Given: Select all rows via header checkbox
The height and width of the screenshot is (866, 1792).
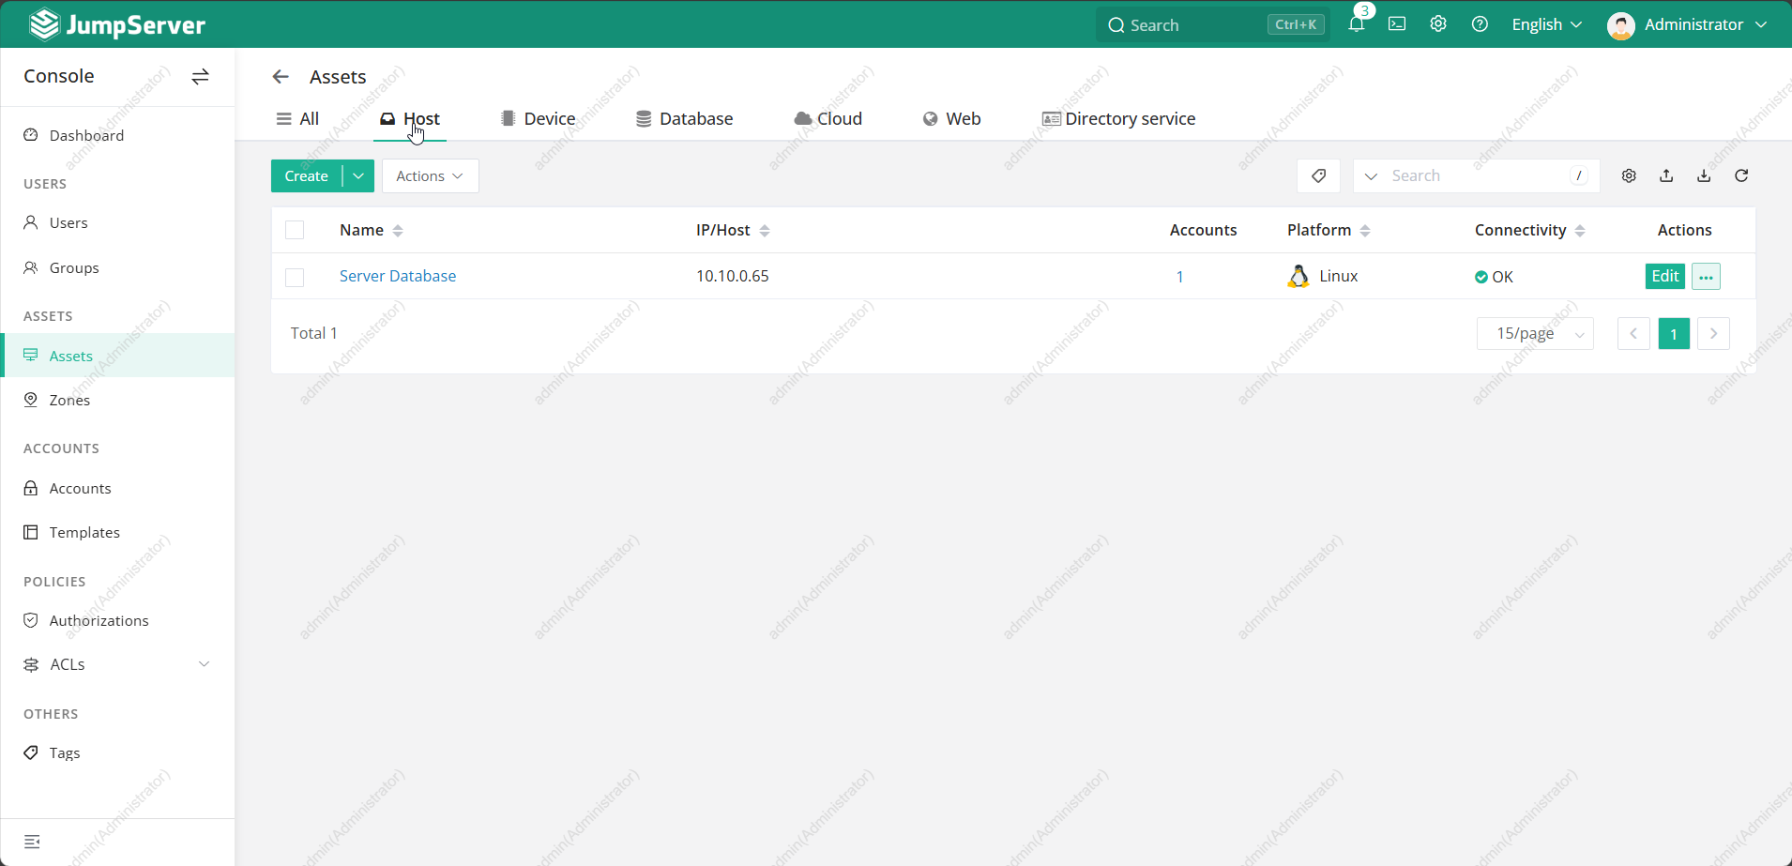Looking at the screenshot, I should 295,230.
